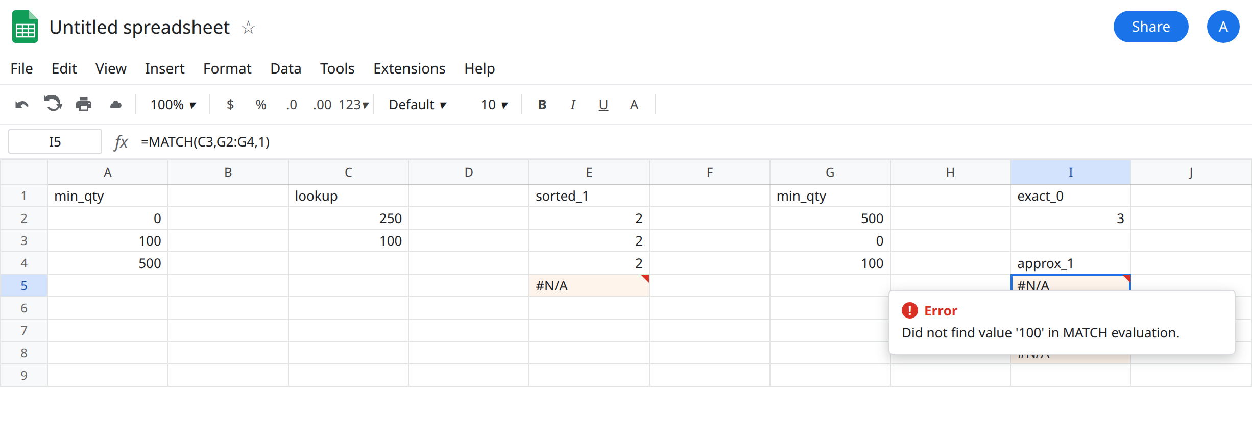Click the Google Sheets logo icon
Screen dimensions: 1252x439
25,27
